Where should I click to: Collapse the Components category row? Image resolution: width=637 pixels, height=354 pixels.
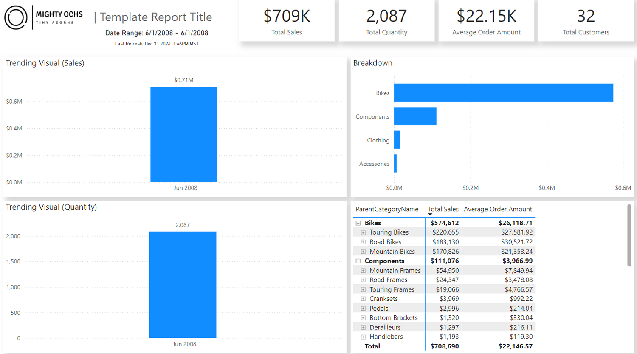[x=358, y=261]
